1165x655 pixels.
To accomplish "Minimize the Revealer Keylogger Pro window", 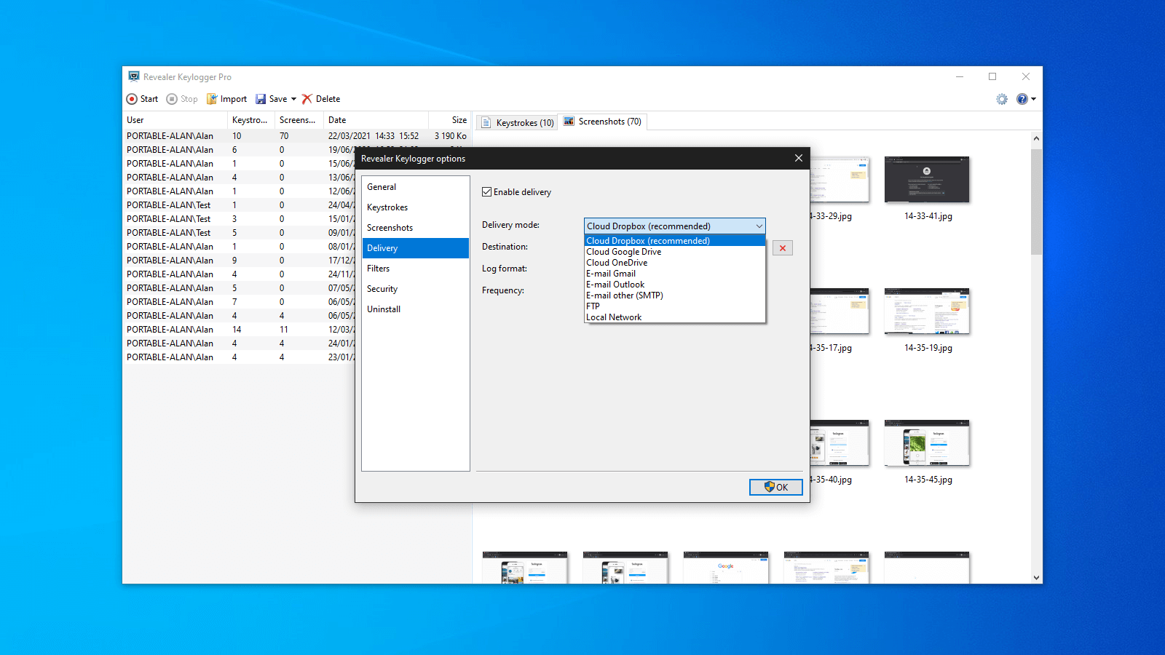I will pos(960,76).
